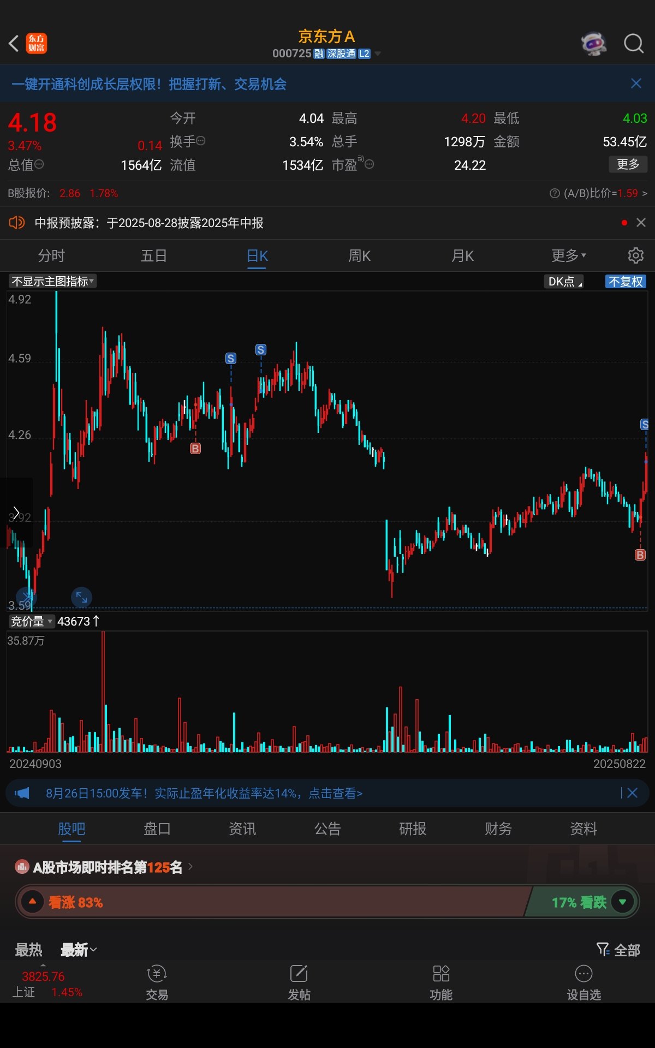
Task: Dismiss the interim report disclosure notice
Action: [x=641, y=223]
